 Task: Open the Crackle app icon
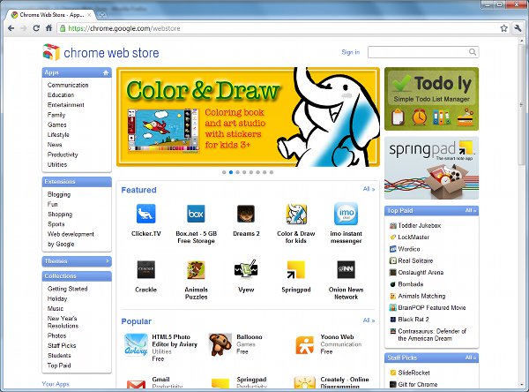click(145, 269)
